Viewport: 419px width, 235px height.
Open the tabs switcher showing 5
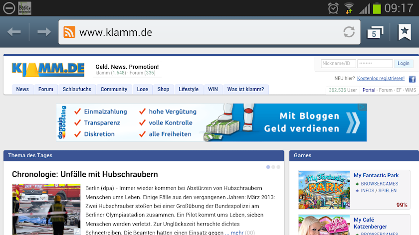(x=375, y=32)
